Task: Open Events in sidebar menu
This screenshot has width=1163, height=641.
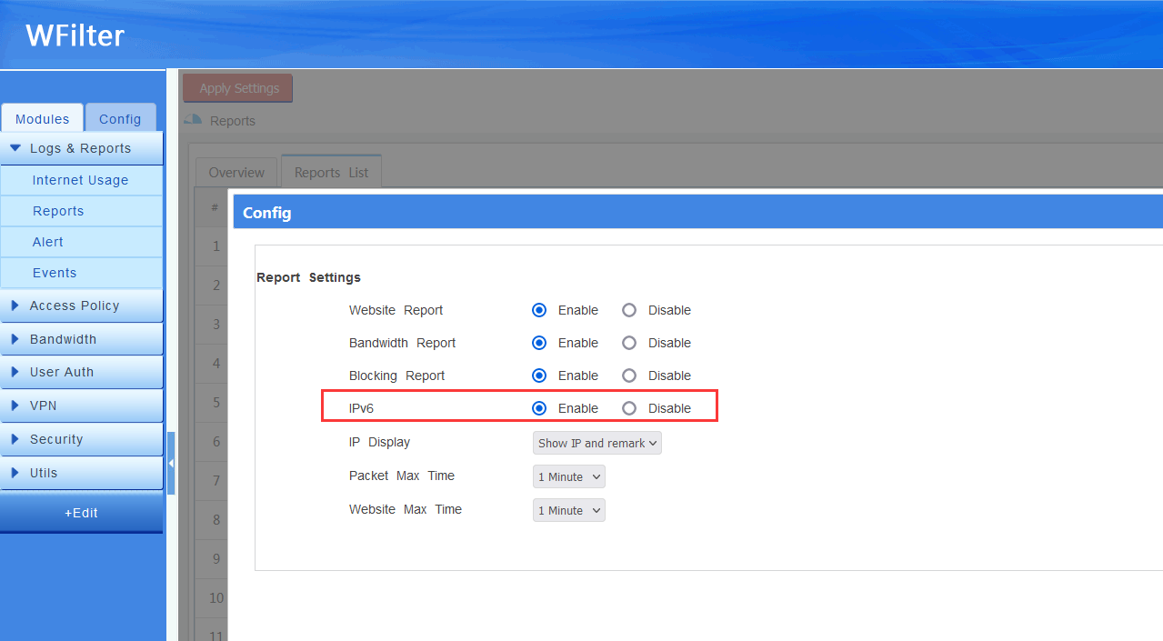Action: (x=82, y=273)
